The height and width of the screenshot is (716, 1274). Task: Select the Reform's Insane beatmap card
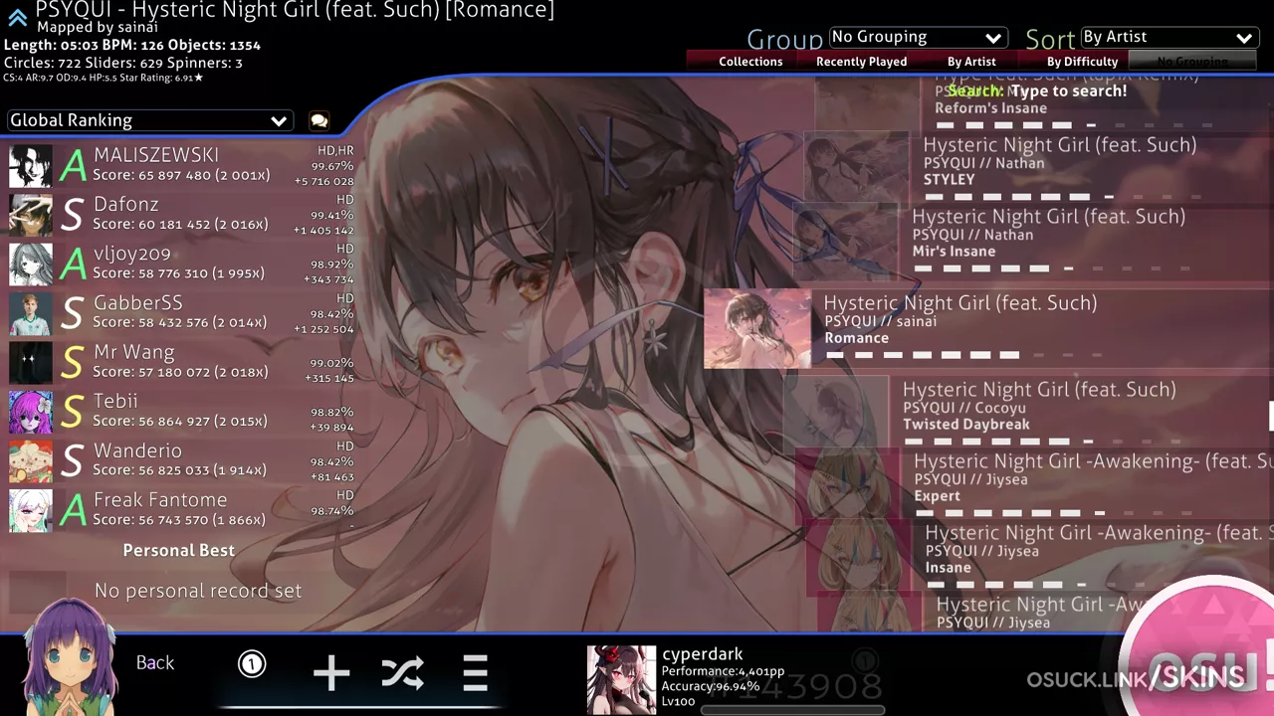pos(1044,104)
